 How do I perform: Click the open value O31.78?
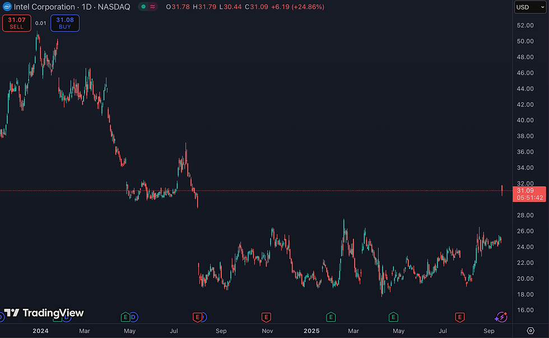pos(178,7)
